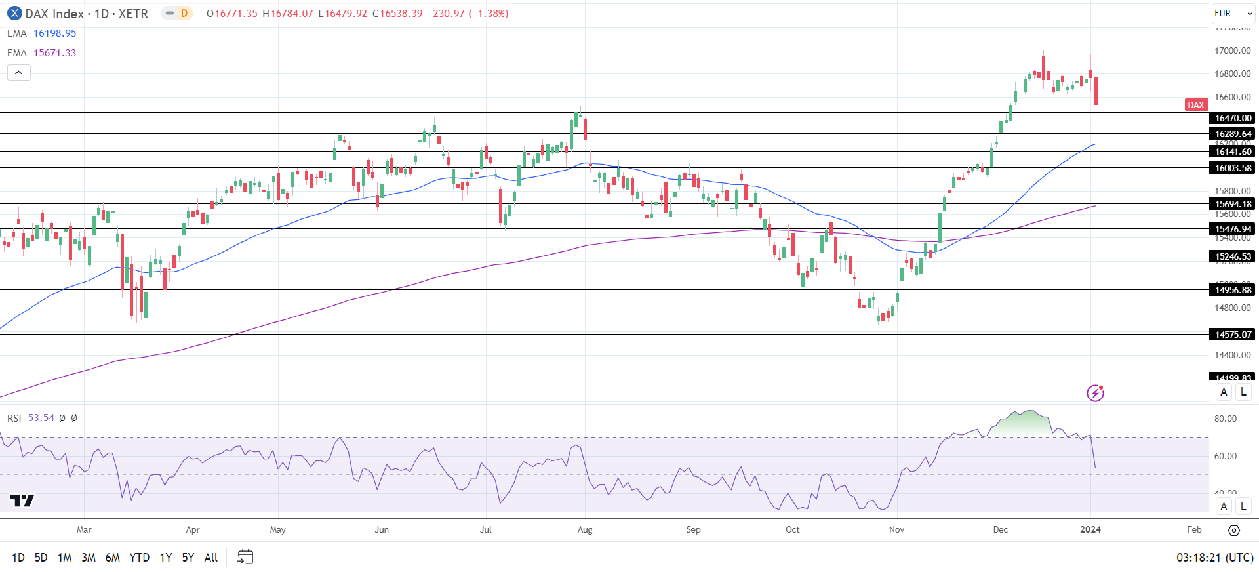This screenshot has width=1259, height=572.
Task: Open chart settings gear on time axis
Action: (1233, 530)
